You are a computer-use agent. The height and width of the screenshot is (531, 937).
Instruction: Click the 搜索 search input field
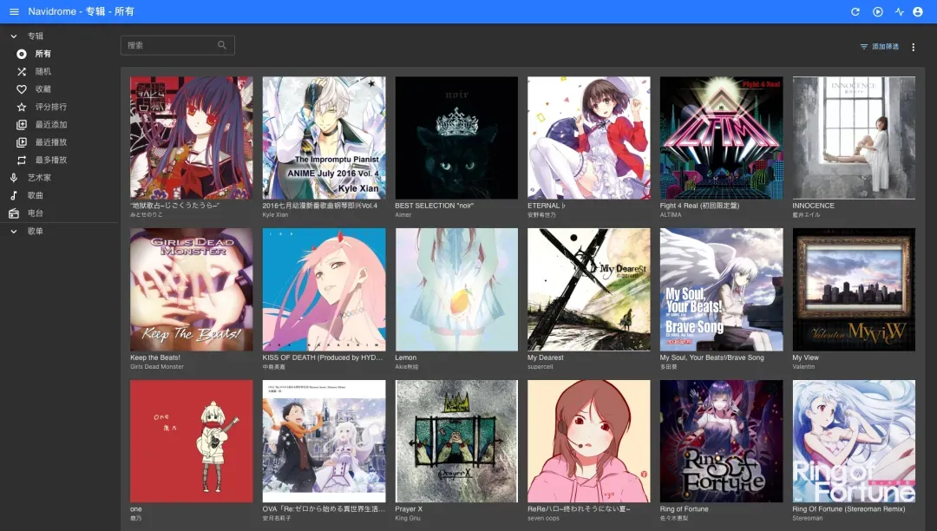169,45
